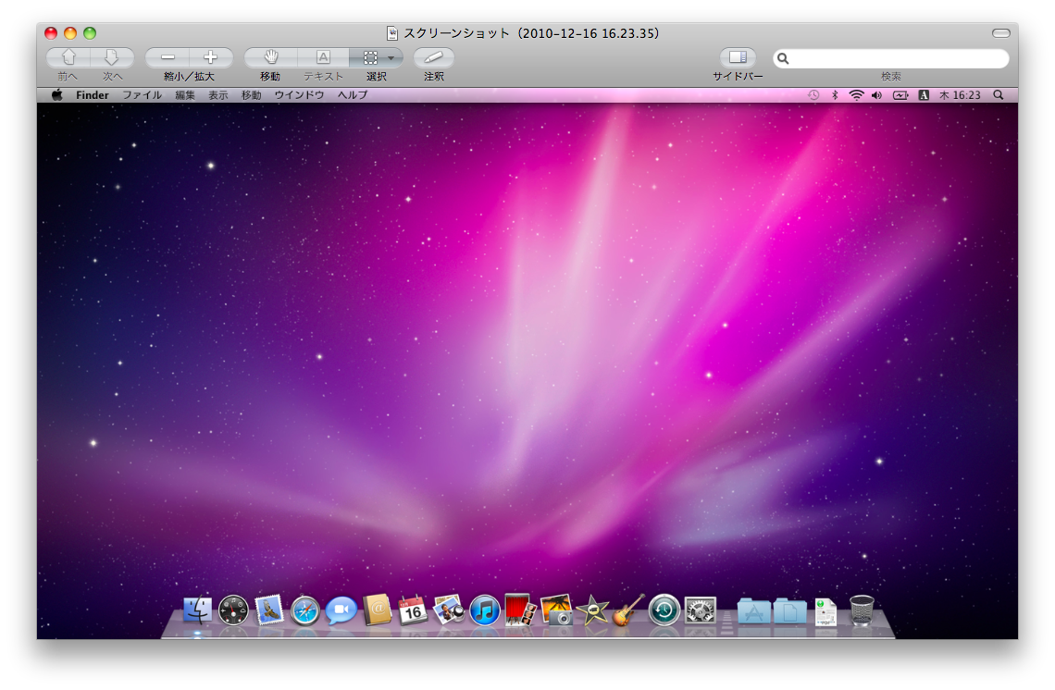Open Preview from the Dock
The width and height of the screenshot is (1055, 690).
point(449,610)
